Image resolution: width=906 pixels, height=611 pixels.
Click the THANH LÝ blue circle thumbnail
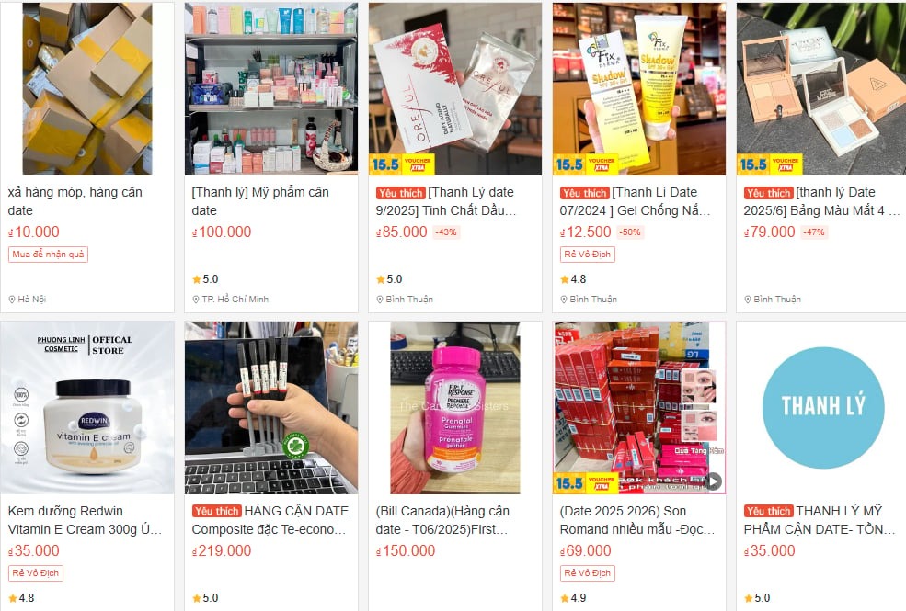pos(823,407)
